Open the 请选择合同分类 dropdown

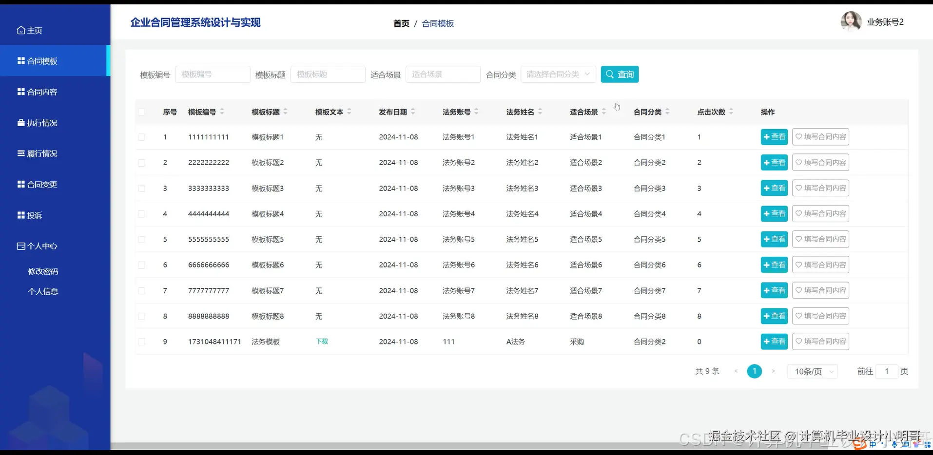click(558, 74)
